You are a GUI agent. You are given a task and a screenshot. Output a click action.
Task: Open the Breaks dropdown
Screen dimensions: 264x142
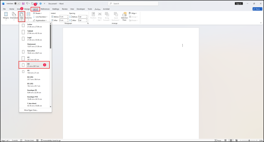pyautogui.click(x=37, y=13)
